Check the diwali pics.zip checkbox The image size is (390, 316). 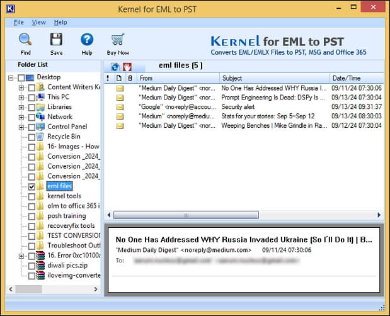pos(32,266)
